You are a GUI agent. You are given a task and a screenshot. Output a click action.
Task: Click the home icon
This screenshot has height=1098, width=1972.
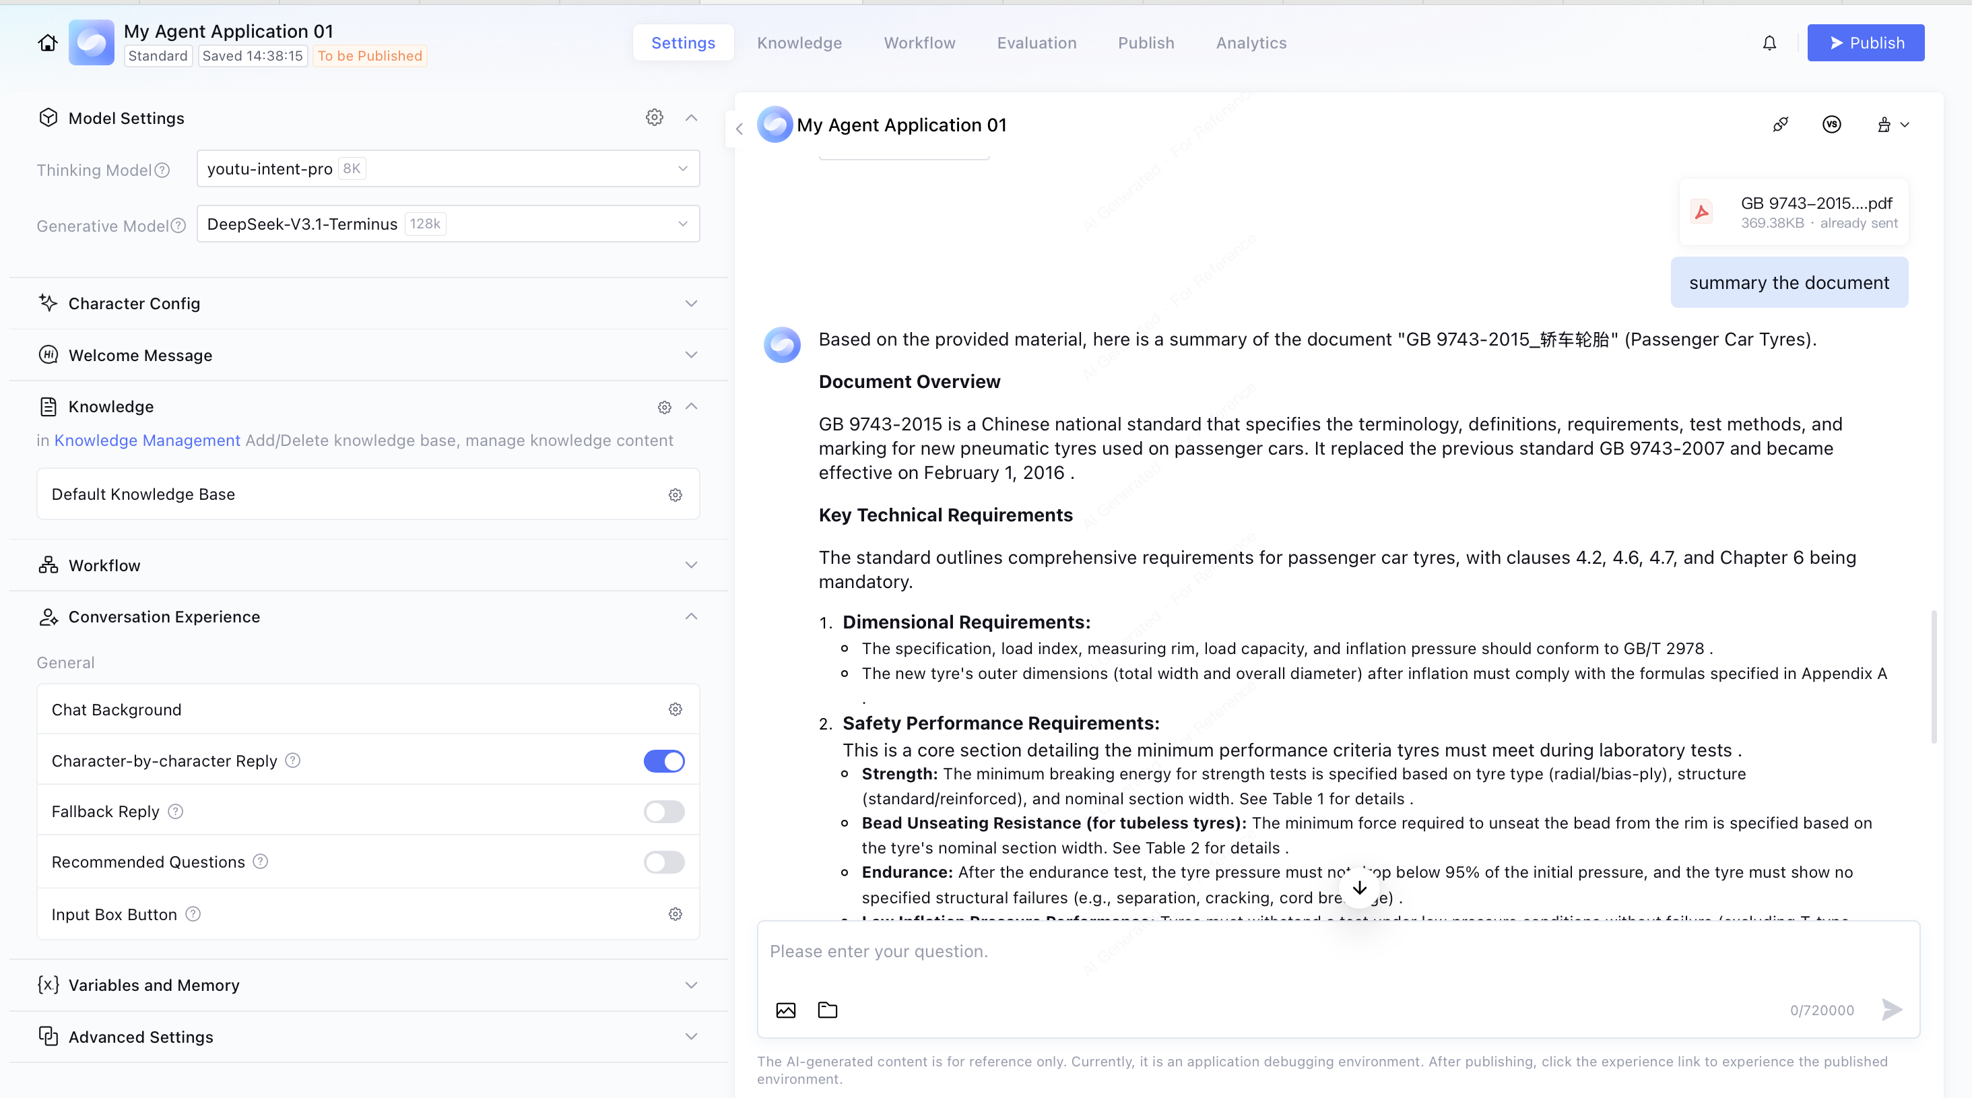[47, 43]
